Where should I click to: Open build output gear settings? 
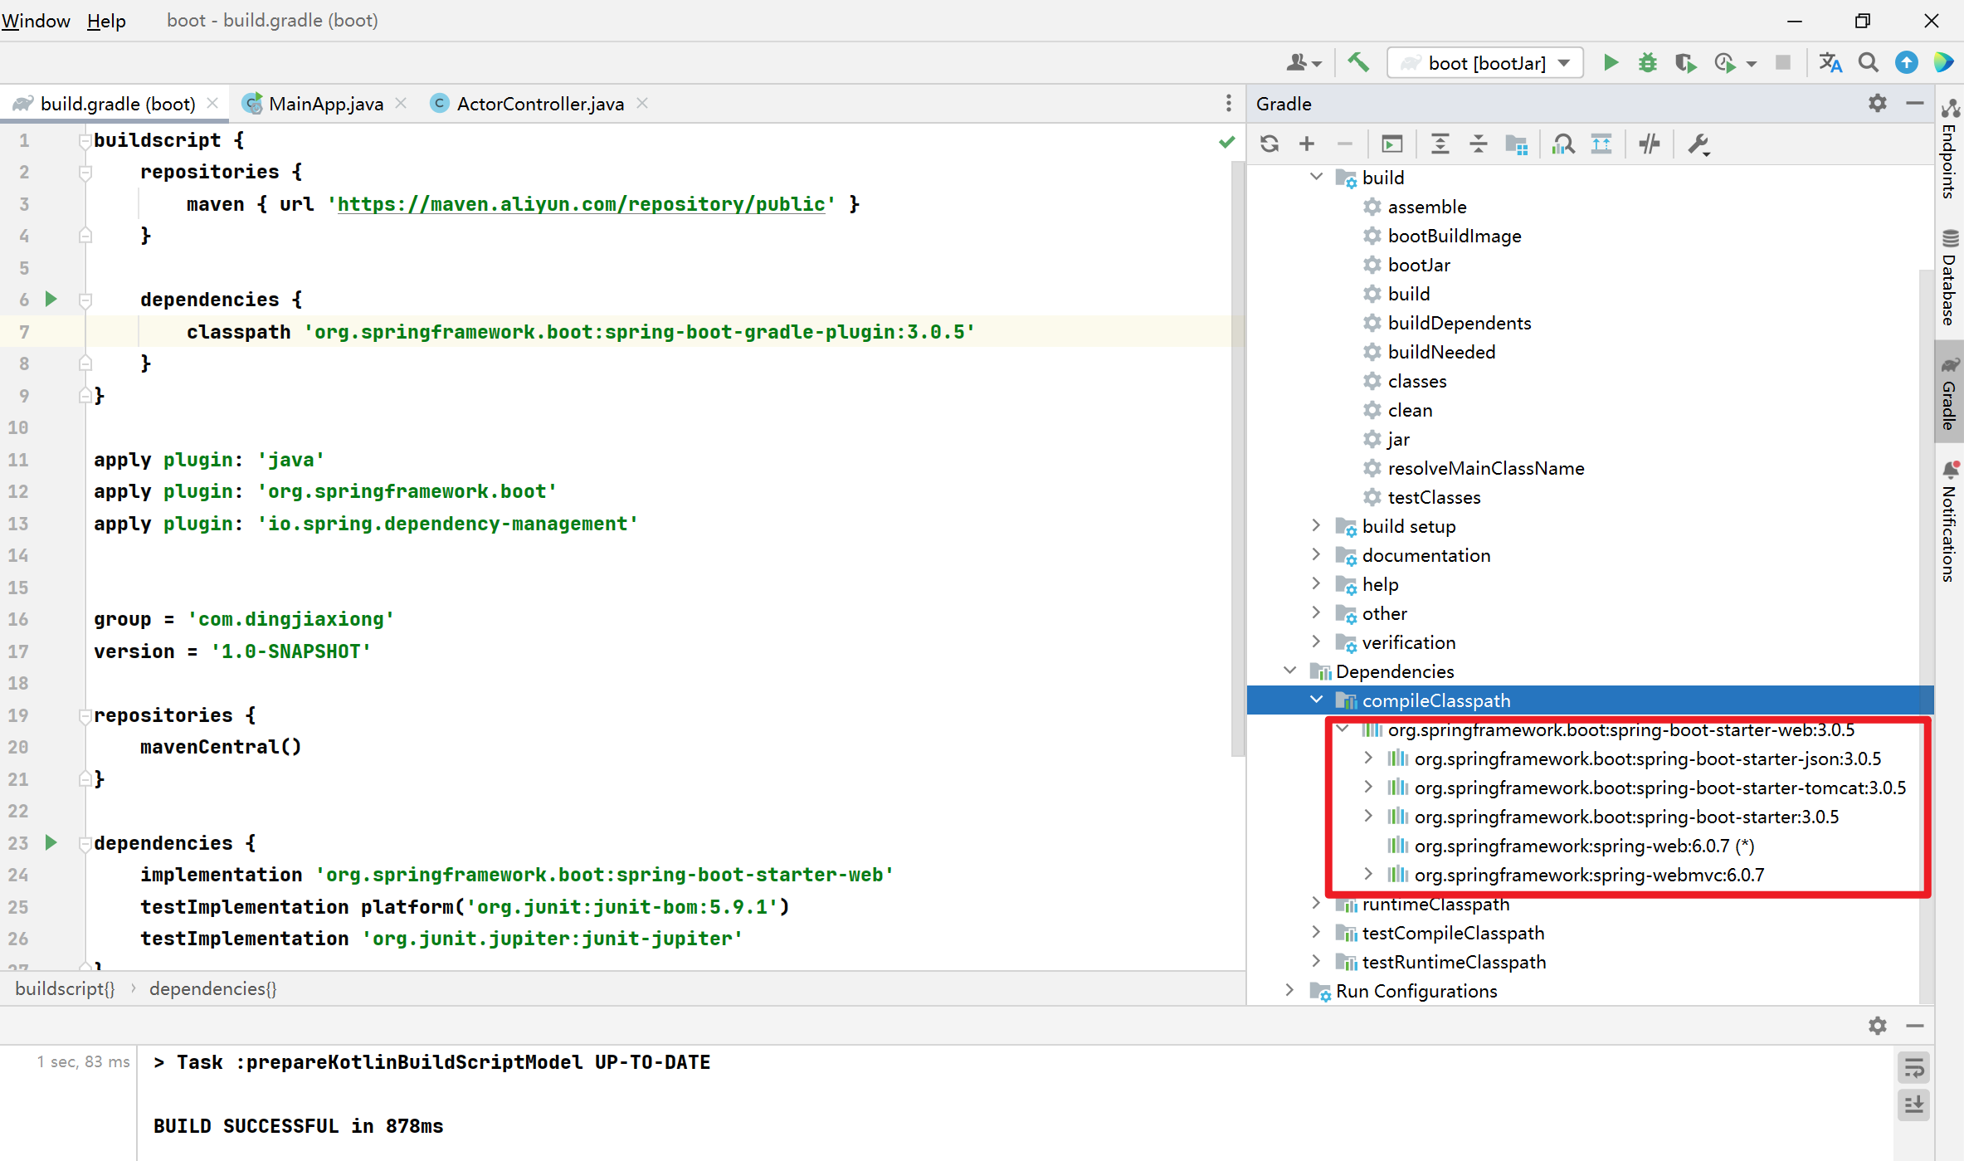coord(1878,1026)
